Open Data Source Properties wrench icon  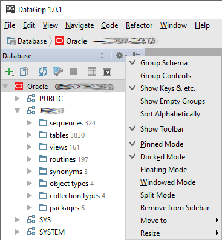[58, 72]
